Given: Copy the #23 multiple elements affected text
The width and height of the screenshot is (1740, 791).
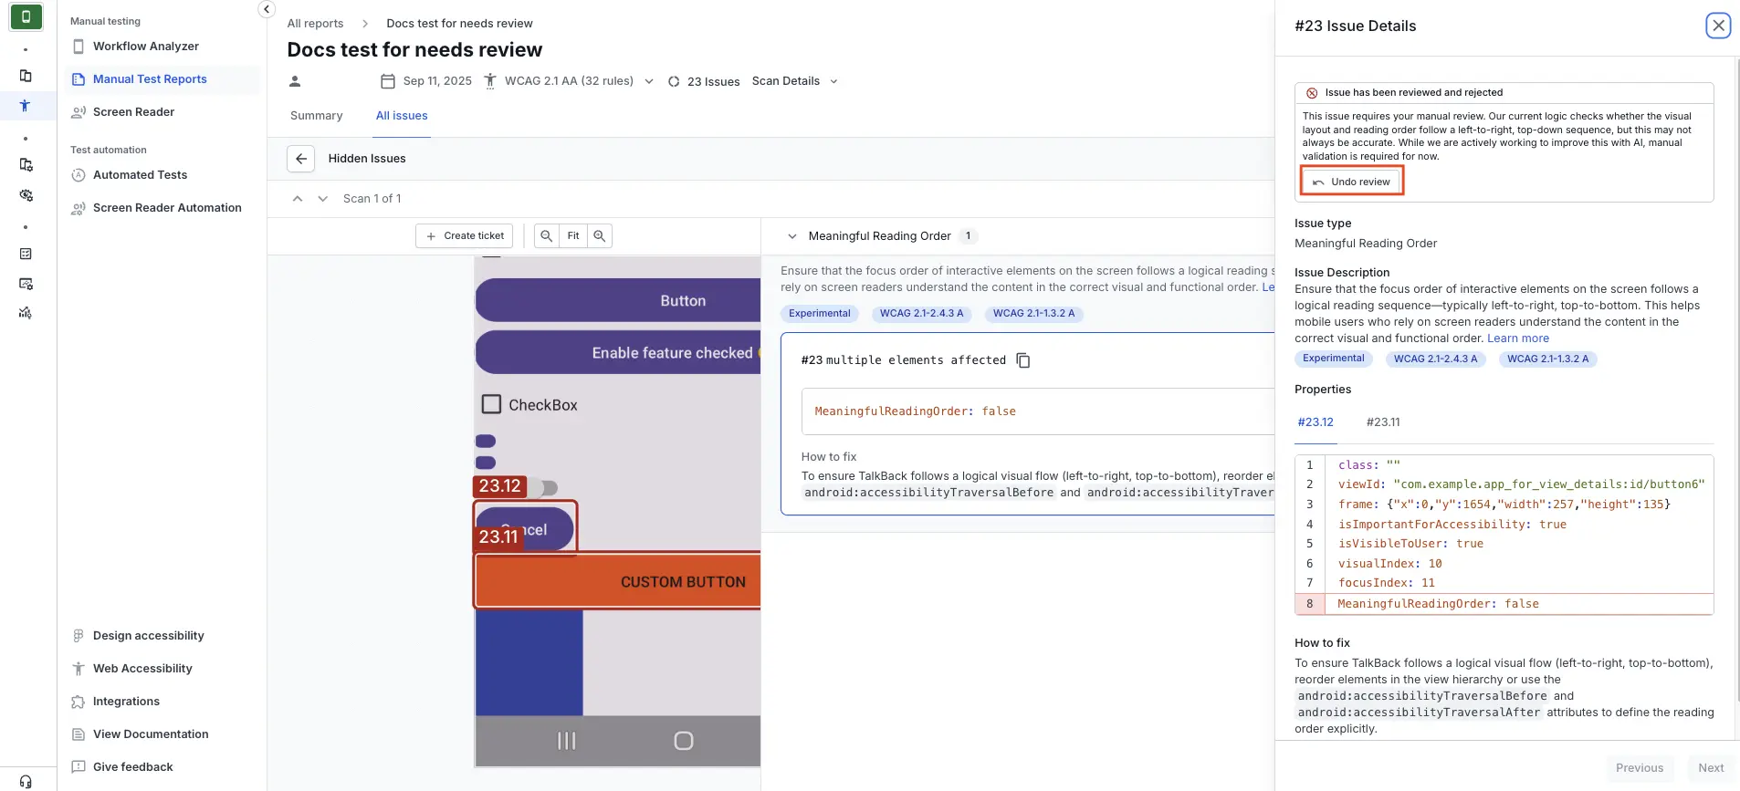Looking at the screenshot, I should (x=1023, y=361).
